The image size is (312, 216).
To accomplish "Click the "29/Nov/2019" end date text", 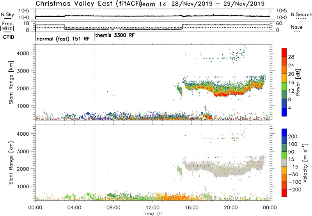I will [244, 4].
